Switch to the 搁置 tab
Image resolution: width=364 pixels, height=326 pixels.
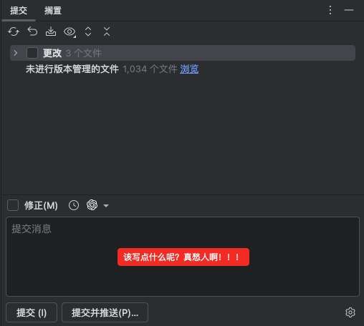tap(53, 11)
